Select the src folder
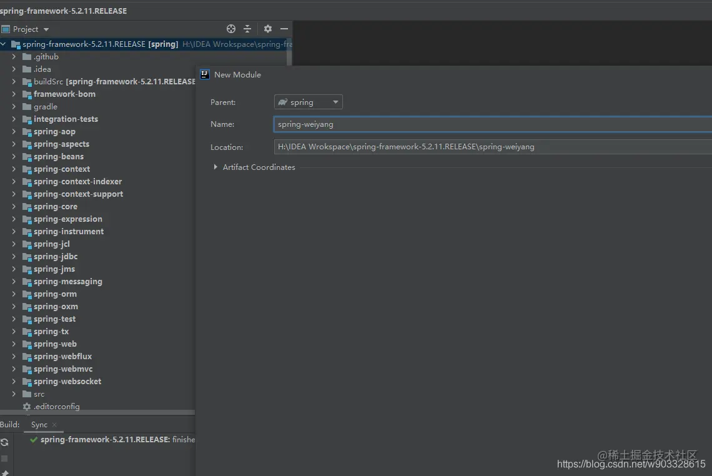This screenshot has width=712, height=476. pos(39,394)
